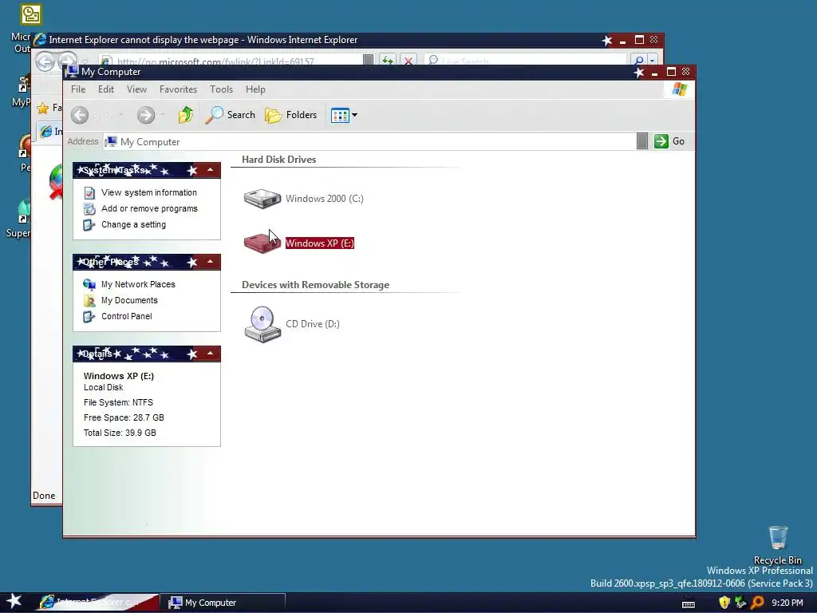817x613 pixels.
Task: Click the Control Panel icon in Other Places
Action: tap(89, 317)
